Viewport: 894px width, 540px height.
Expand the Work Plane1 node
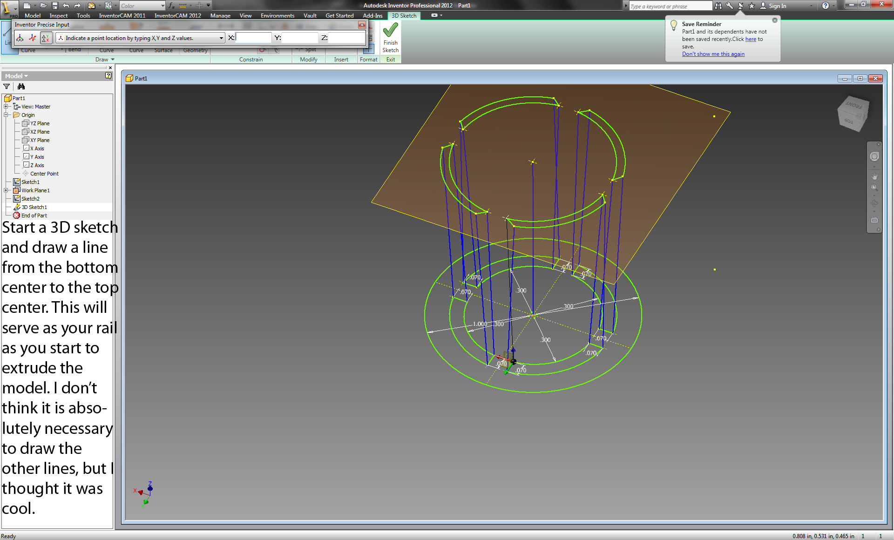click(6, 190)
